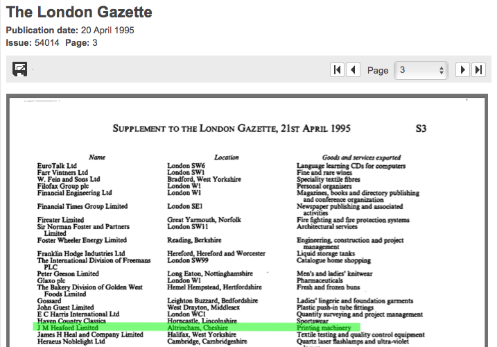
Task: Click Foster Wheeler Energy Limited entry
Action: (82, 240)
